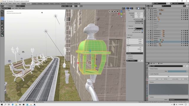Toggle viewport gizmos button
This screenshot has width=189, height=106.
(x=126, y=8)
